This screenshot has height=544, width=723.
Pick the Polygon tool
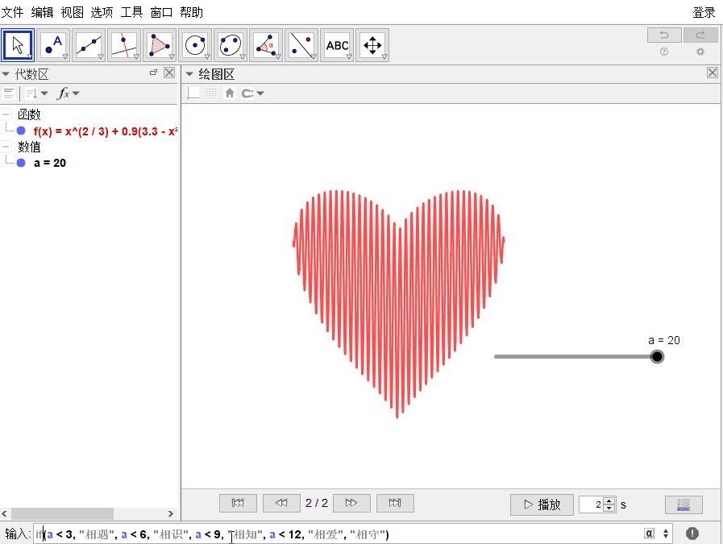[x=160, y=45]
